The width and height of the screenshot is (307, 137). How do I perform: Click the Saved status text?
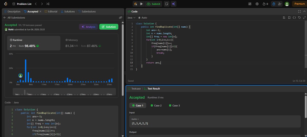pos(131,81)
